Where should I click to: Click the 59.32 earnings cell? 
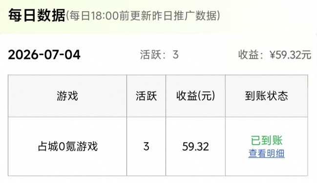(x=195, y=146)
